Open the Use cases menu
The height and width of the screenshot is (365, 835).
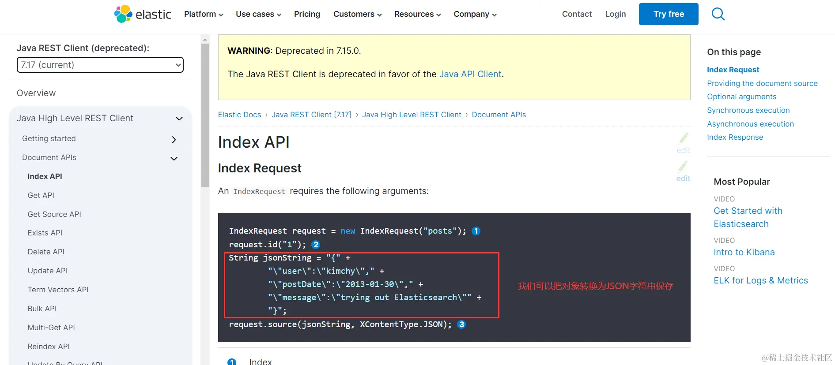(258, 14)
